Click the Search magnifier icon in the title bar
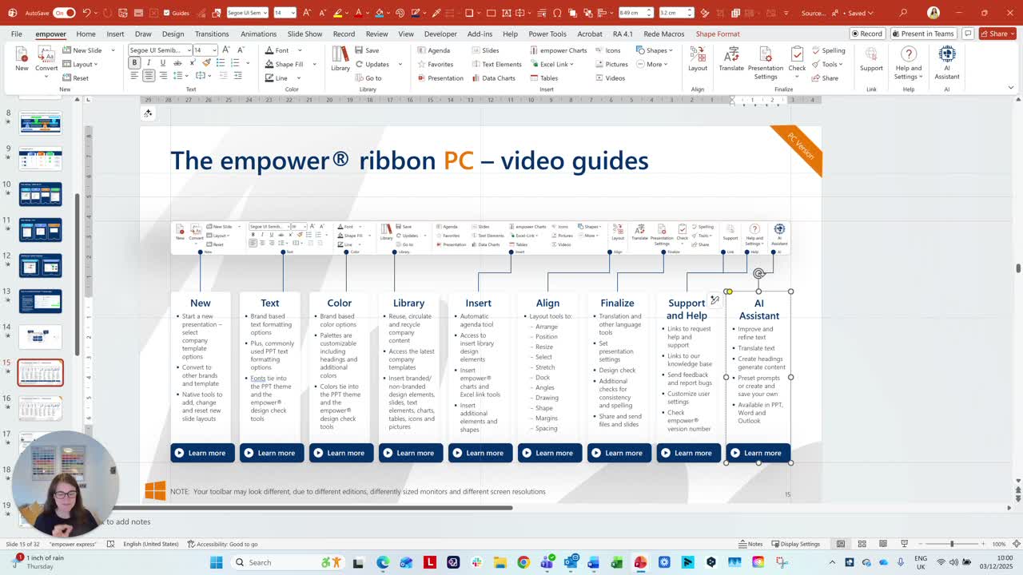This screenshot has width=1023, height=575. pos(903,13)
